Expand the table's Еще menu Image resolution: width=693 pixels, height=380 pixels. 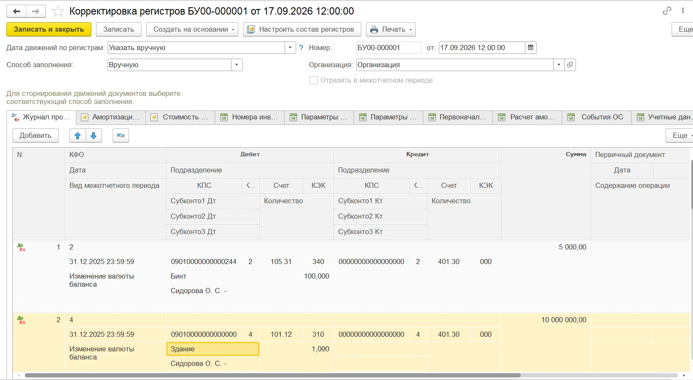[680, 136]
